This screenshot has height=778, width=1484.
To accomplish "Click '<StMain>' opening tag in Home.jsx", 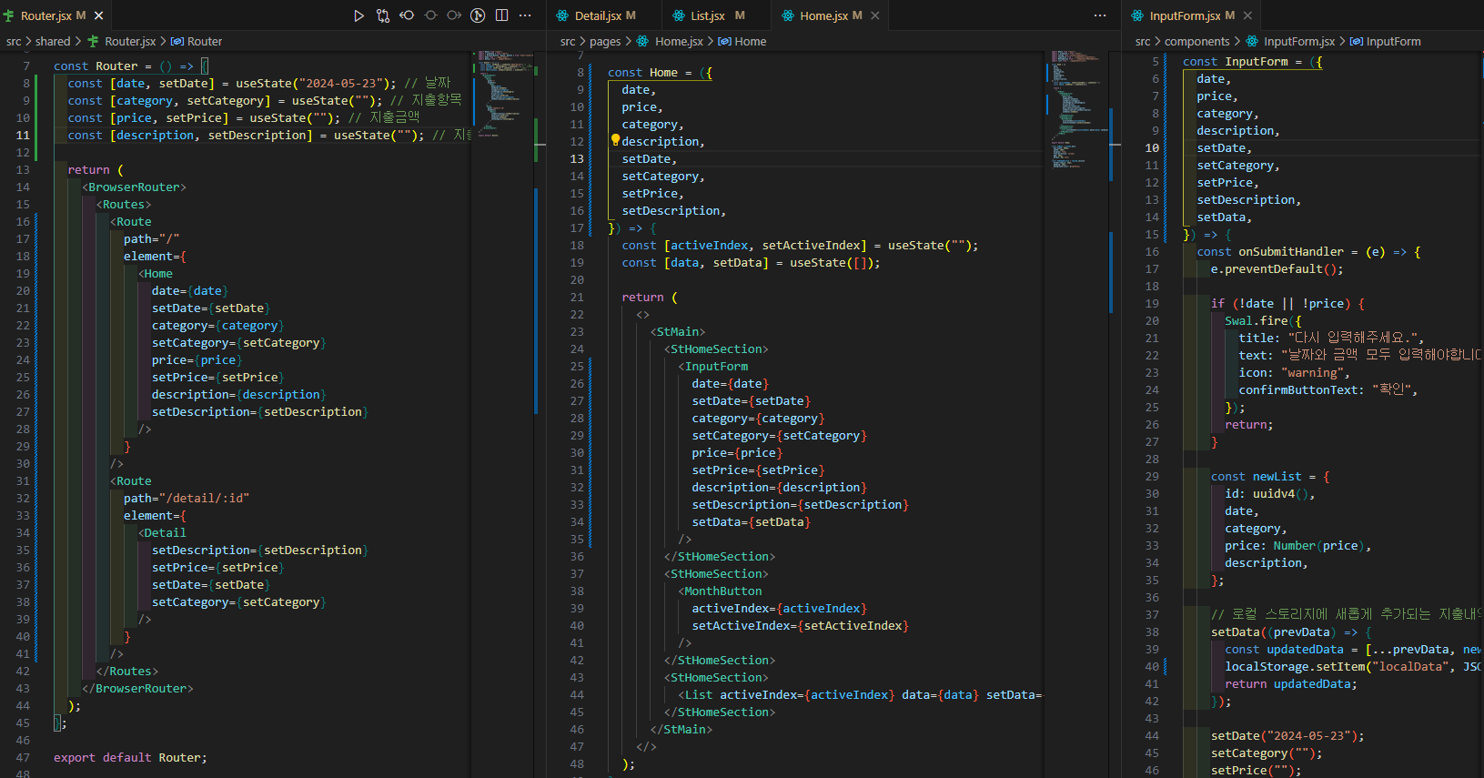I will coord(678,331).
